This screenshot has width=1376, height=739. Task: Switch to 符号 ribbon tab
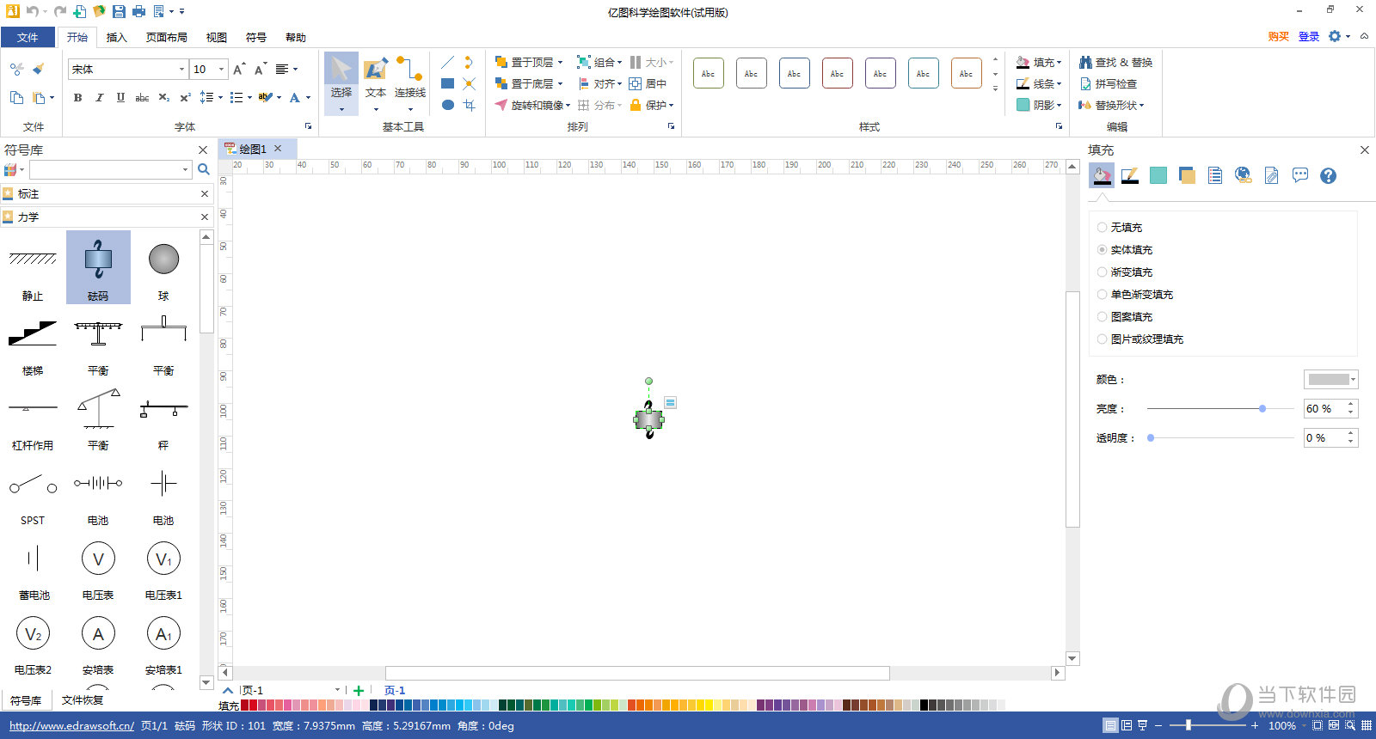[256, 37]
